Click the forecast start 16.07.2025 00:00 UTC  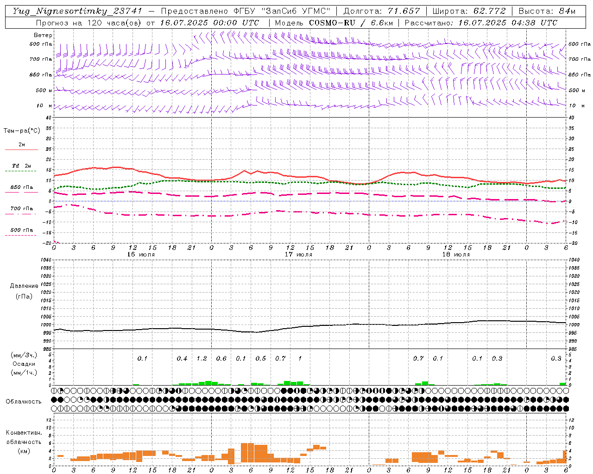tap(209, 23)
